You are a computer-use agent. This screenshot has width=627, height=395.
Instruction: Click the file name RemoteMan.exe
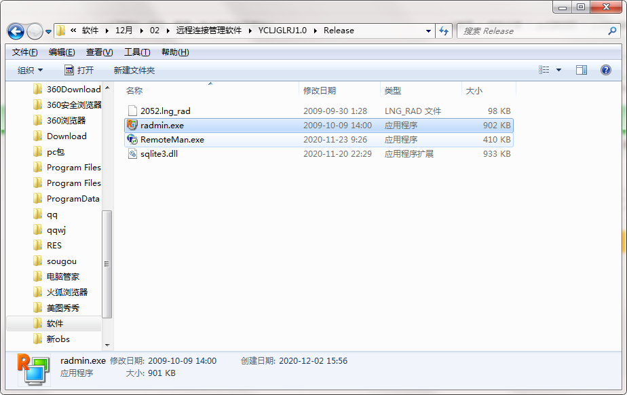coord(172,140)
